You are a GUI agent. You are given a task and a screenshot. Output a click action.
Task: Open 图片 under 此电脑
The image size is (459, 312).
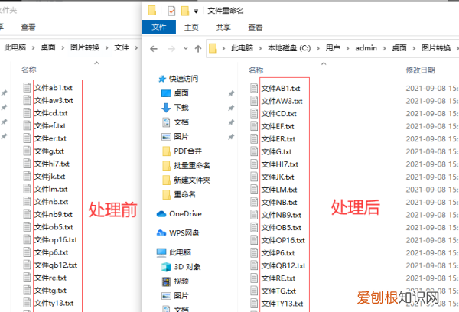coord(181,296)
